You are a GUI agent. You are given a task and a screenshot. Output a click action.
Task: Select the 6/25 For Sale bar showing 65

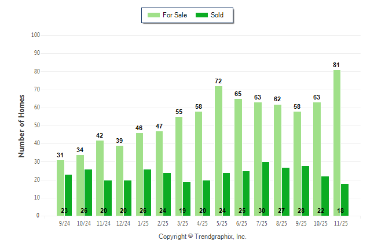point(238,157)
